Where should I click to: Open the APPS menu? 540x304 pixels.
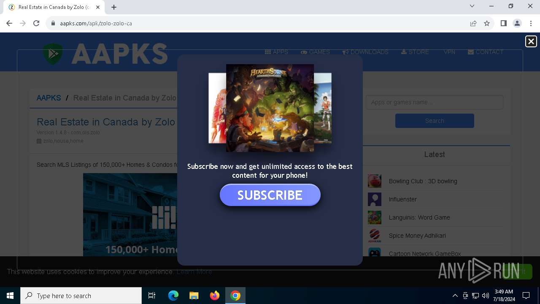click(x=277, y=52)
